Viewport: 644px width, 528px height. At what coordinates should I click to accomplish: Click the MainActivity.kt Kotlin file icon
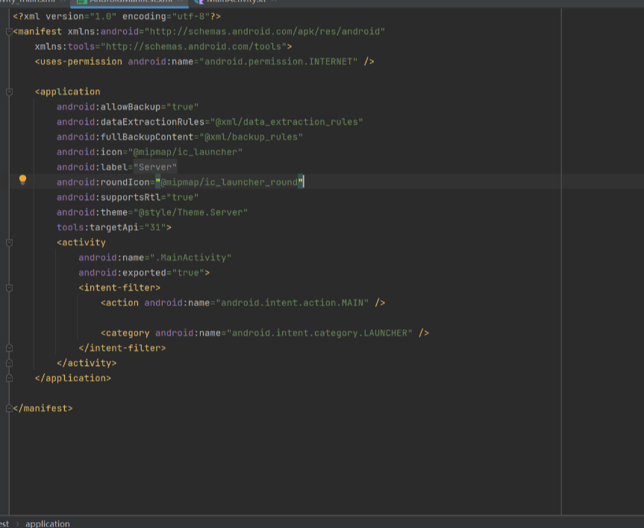click(x=198, y=2)
